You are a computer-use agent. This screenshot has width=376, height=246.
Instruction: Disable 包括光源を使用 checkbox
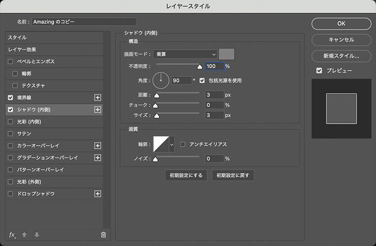203,80
